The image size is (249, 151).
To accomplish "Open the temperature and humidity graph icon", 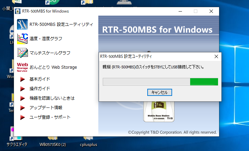I will coord(22,38).
